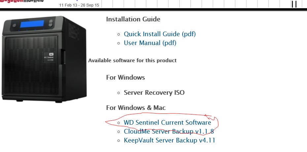Click the For Windows & Mac heading
Image resolution: width=307 pixels, height=152 pixels.
[136, 108]
